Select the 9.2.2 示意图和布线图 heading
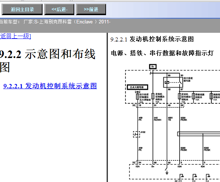Viewport: 220px width, 182px height. (48, 60)
